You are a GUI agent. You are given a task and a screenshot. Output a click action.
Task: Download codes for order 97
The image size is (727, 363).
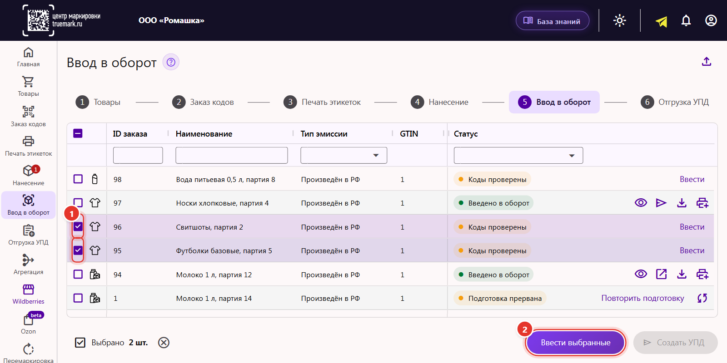[x=682, y=203]
